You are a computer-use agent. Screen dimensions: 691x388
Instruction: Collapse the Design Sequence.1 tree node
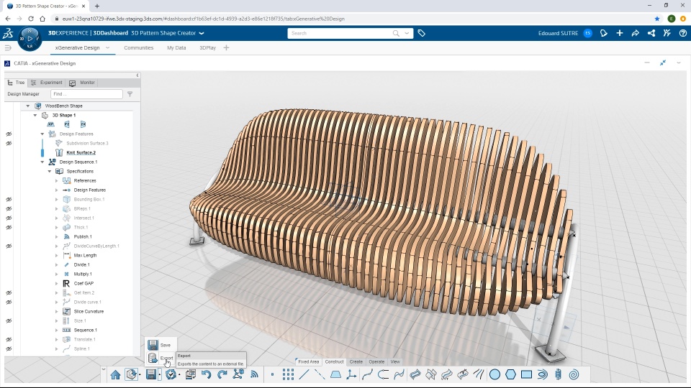click(x=42, y=162)
